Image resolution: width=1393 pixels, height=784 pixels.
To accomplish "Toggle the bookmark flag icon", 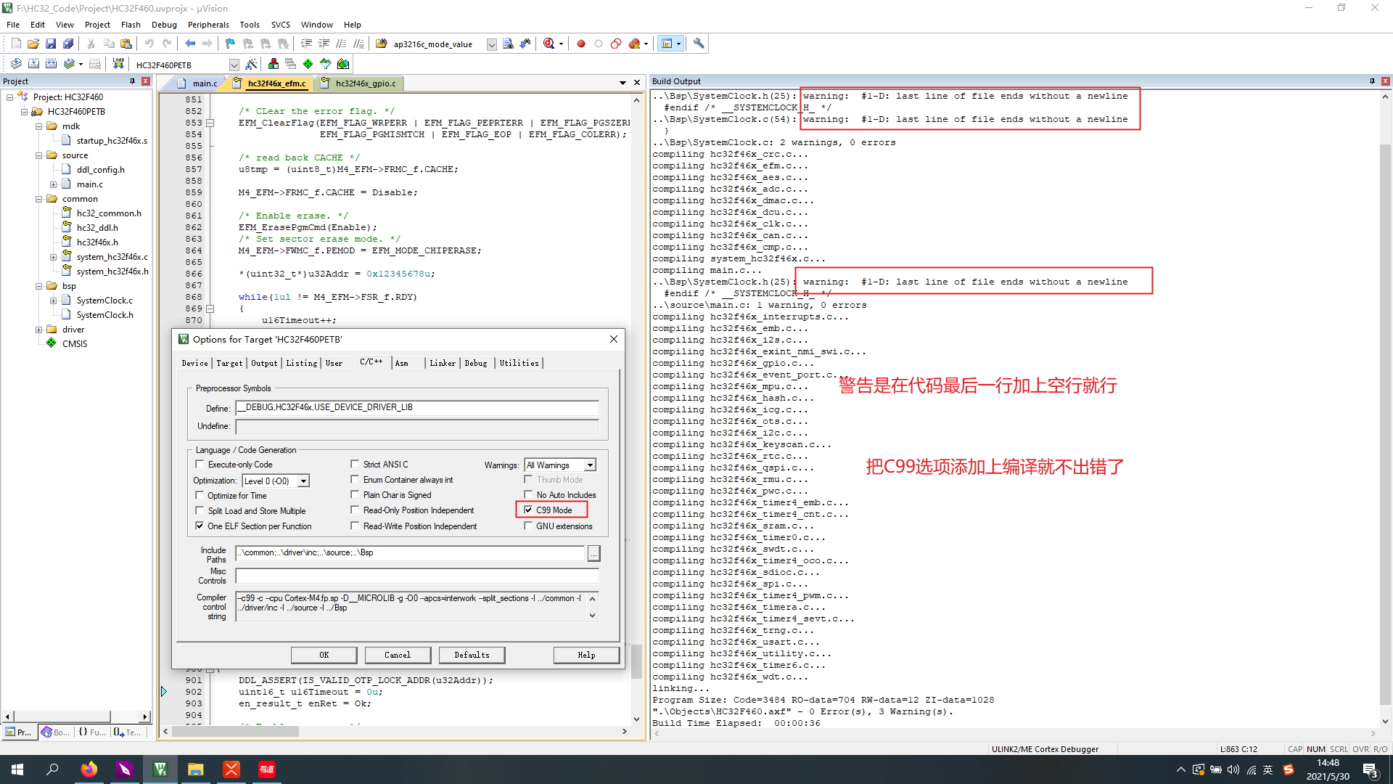I will coord(230,44).
